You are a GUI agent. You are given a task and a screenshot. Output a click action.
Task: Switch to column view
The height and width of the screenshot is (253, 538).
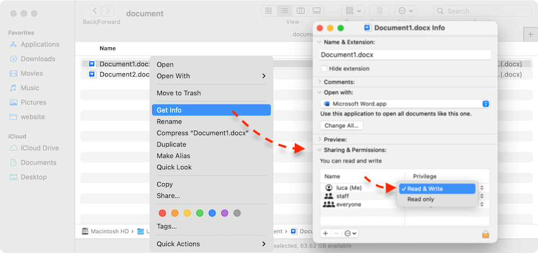pos(301,11)
